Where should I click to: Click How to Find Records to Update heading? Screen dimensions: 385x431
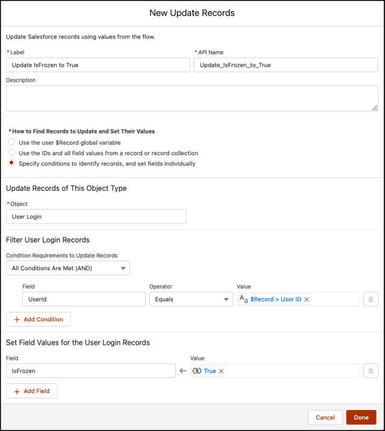click(x=84, y=131)
